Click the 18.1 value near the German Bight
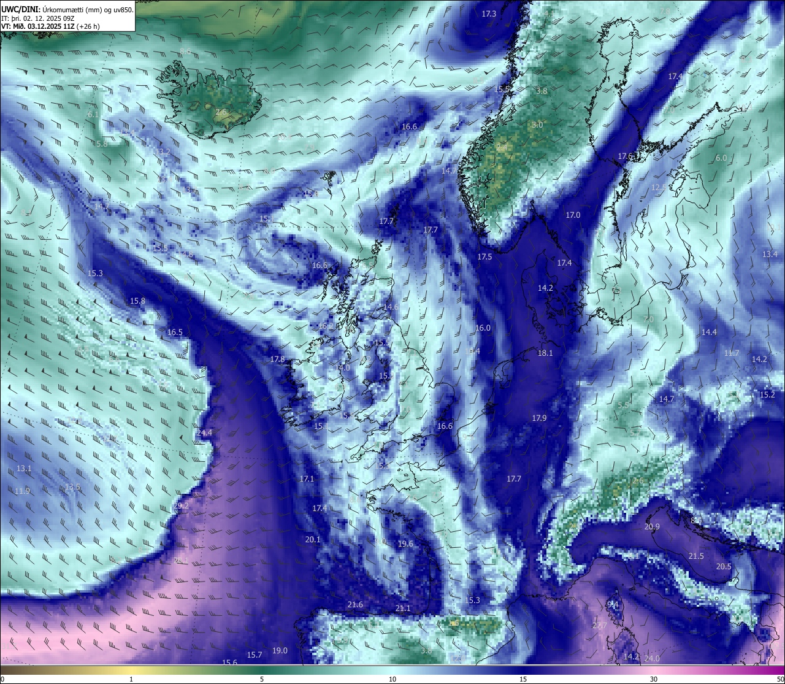Image resolution: width=785 pixels, height=684 pixels. [545, 353]
